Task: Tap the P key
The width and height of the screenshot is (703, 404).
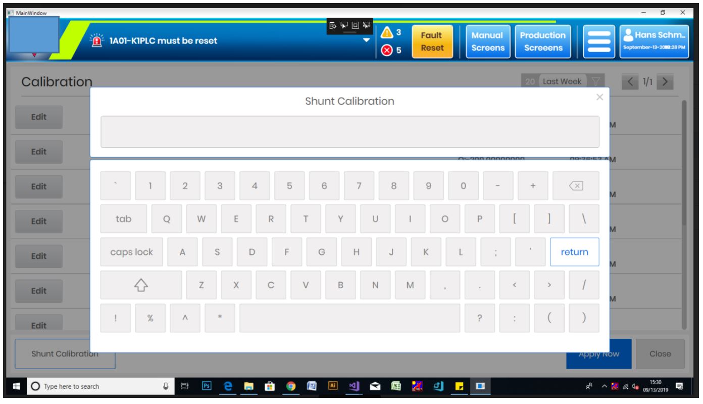Action: point(480,219)
